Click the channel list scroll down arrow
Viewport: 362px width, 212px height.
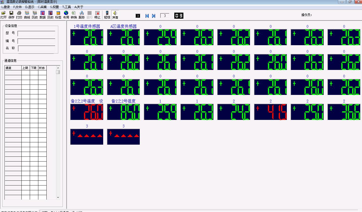click(x=58, y=197)
